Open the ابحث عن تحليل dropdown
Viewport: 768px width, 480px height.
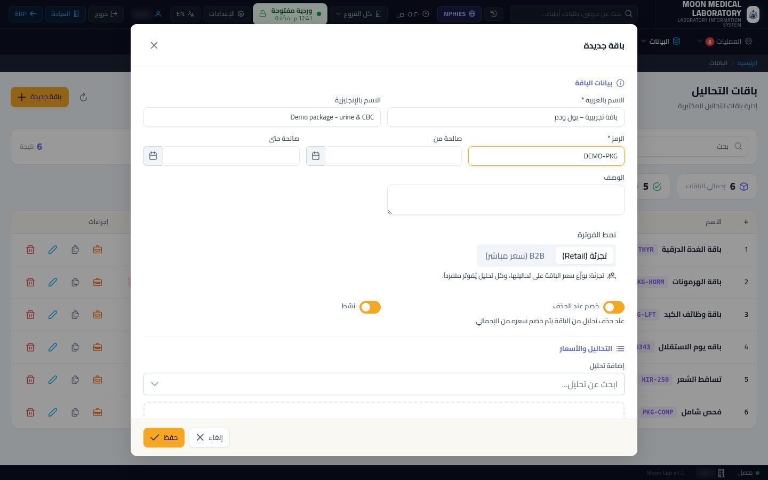pyautogui.click(x=384, y=384)
